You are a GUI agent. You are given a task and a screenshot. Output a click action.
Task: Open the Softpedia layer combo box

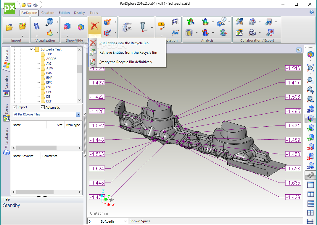click(x=107, y=221)
